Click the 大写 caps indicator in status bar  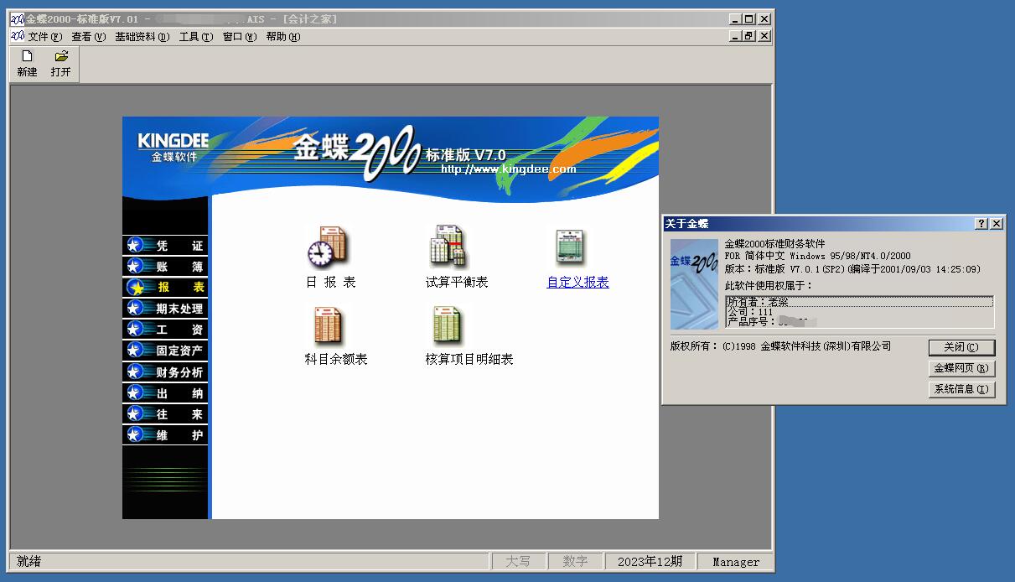[x=518, y=562]
